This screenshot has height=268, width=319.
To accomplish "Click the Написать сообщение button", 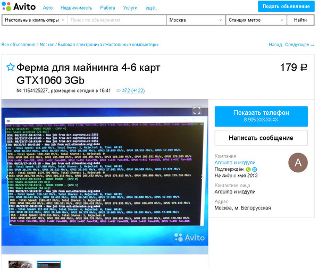I will (261, 138).
